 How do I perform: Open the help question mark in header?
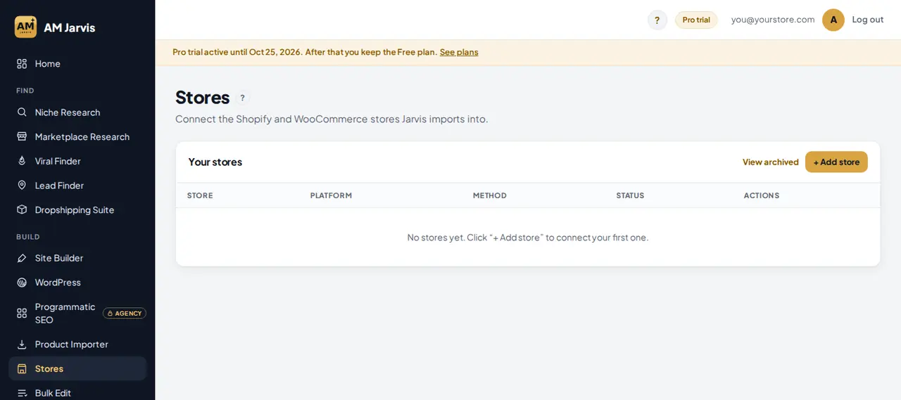[x=657, y=20]
